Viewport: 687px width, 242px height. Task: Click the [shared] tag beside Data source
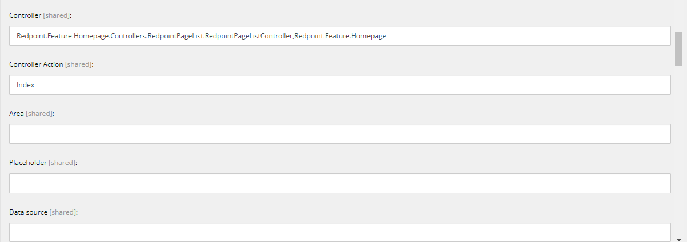(62, 212)
